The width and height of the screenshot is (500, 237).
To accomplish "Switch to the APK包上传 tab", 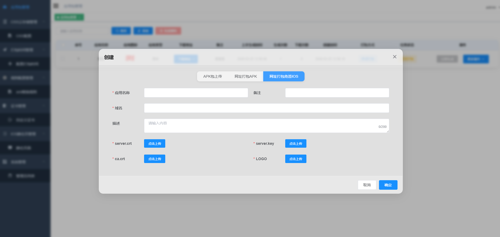I will (x=213, y=76).
